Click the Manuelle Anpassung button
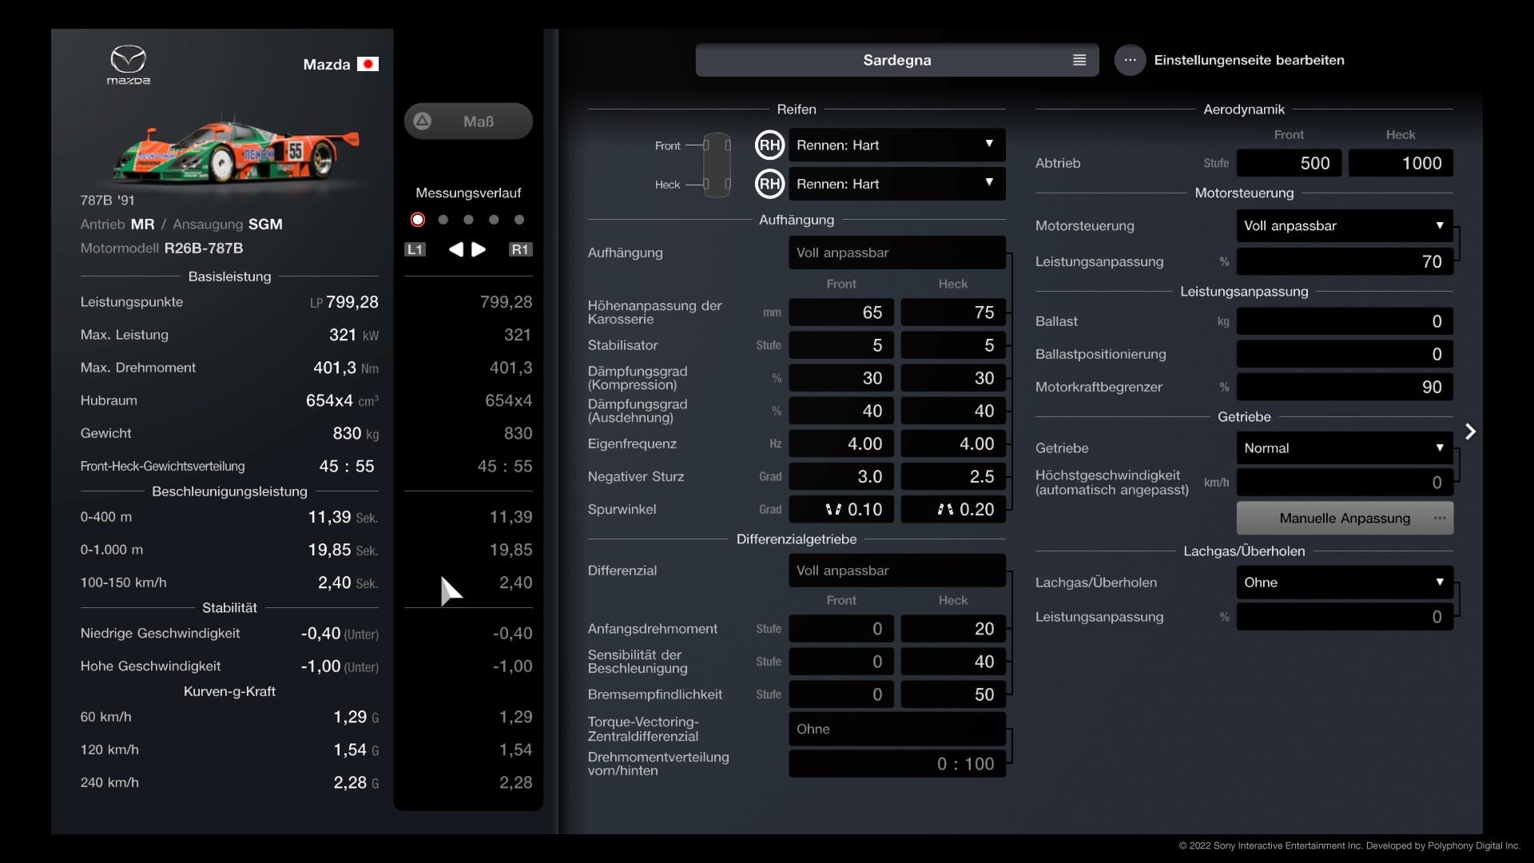The height and width of the screenshot is (863, 1534). [x=1344, y=519]
